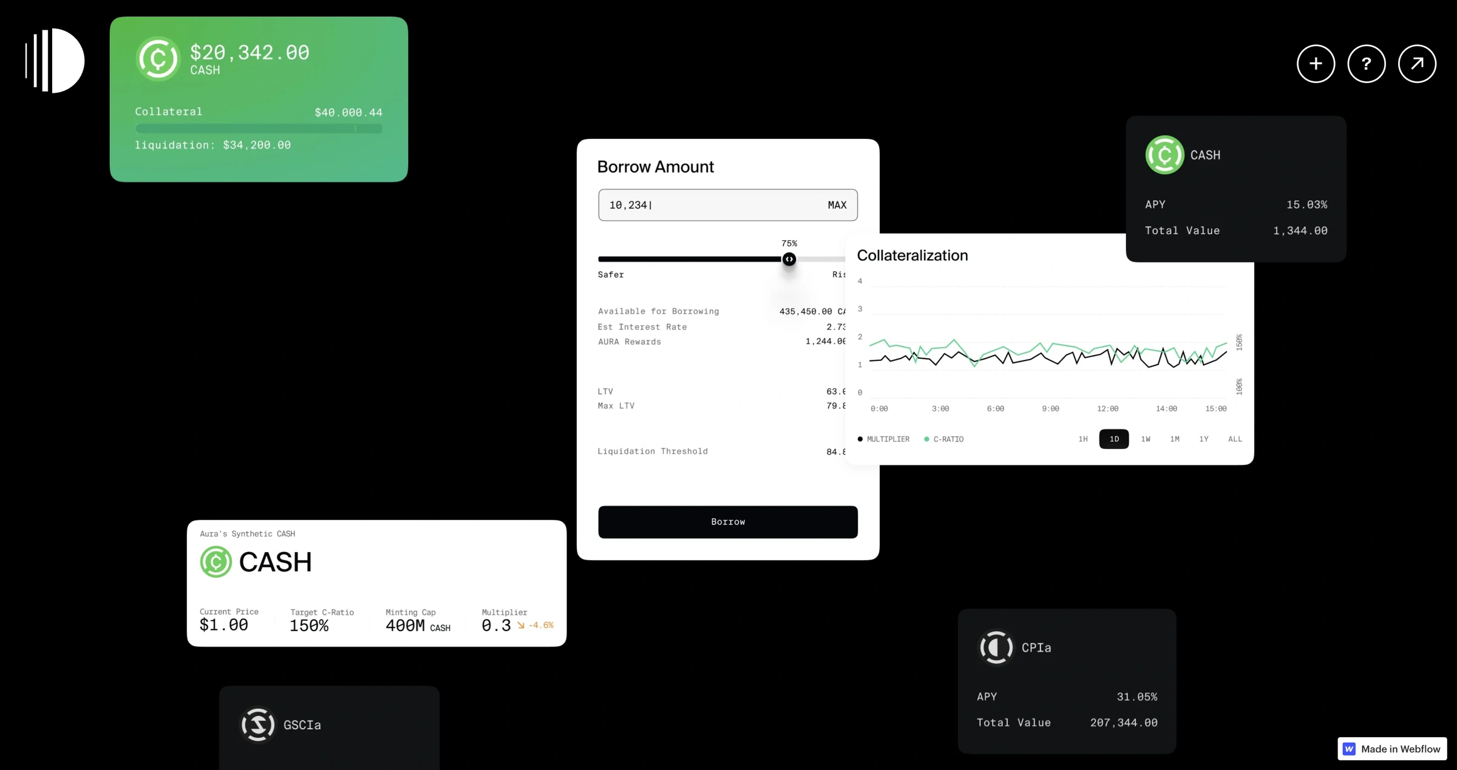Click the borrow amount input field

727,204
